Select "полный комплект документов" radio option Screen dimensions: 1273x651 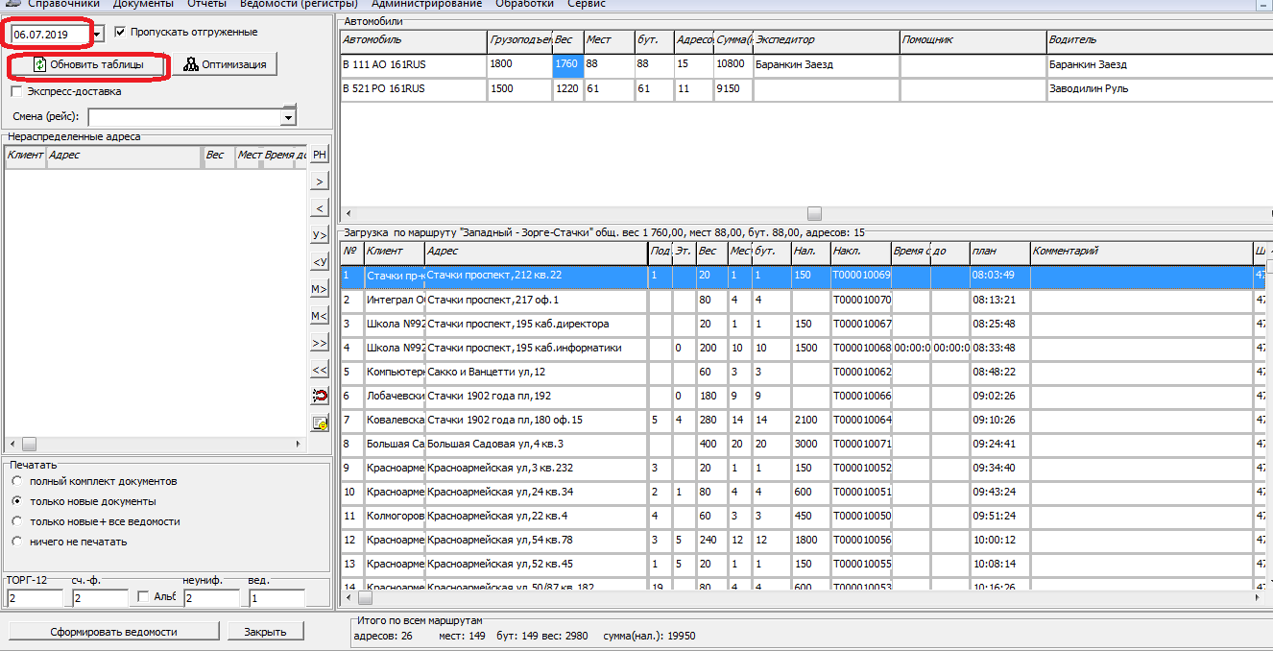tap(16, 481)
